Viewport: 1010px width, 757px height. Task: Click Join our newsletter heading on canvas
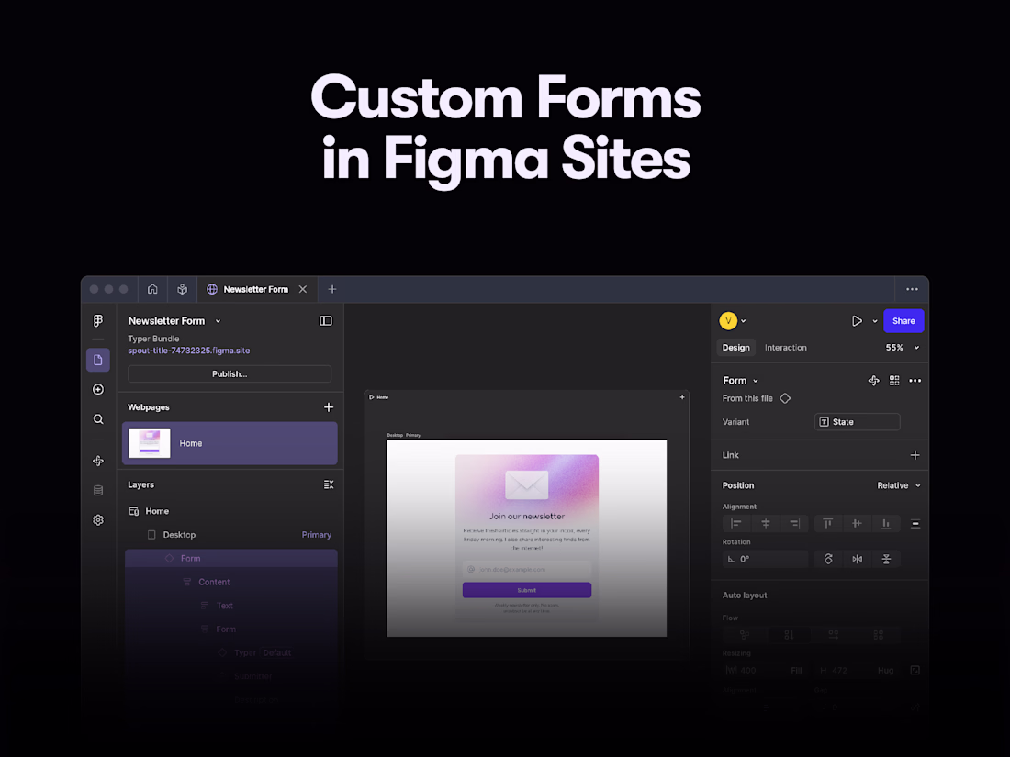click(x=527, y=517)
